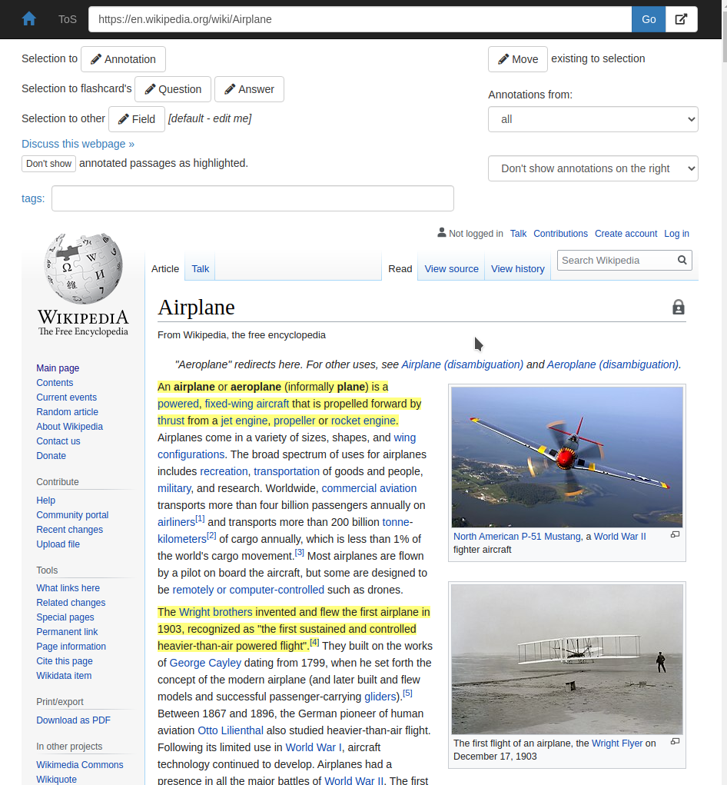The image size is (727, 785).
Task: Open the "Annotations from" dropdown
Action: click(593, 119)
